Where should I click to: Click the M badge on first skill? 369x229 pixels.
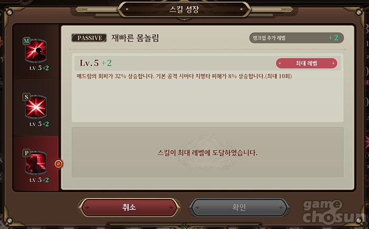pos(26,41)
